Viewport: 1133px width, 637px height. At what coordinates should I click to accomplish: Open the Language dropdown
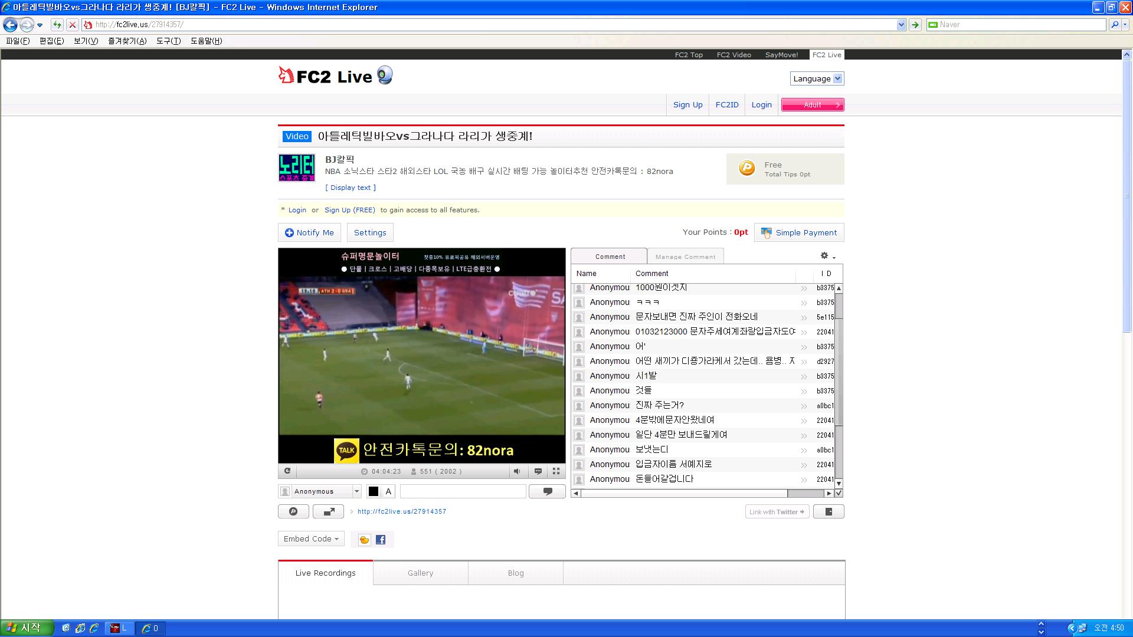pos(817,78)
